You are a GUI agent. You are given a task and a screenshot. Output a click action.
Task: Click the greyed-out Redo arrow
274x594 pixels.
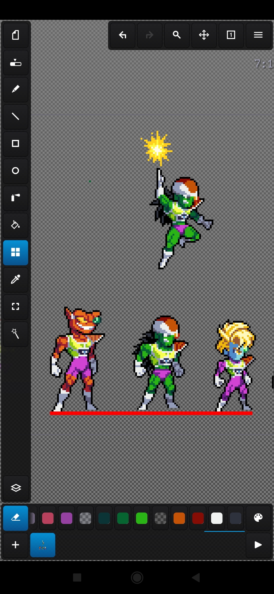click(150, 35)
